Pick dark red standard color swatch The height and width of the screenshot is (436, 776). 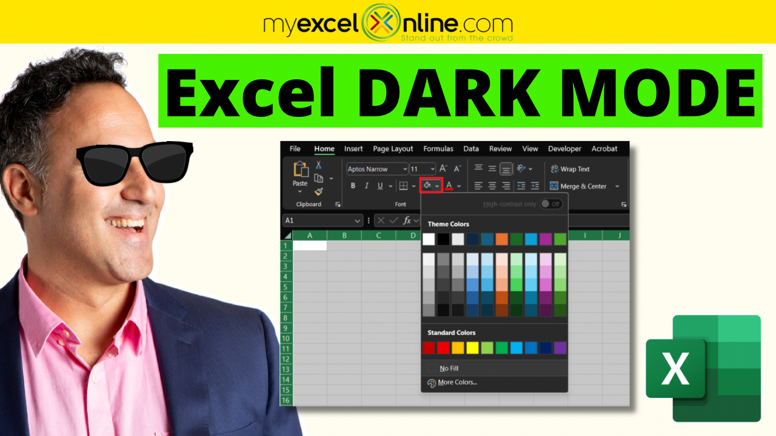tap(429, 348)
